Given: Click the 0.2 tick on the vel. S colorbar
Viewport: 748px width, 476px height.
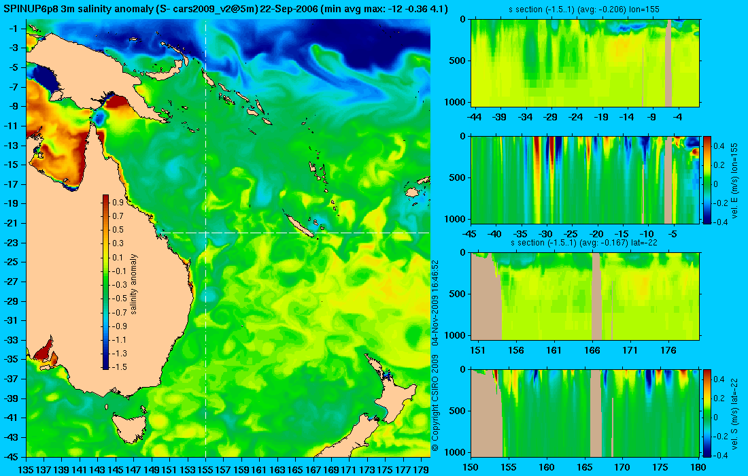Looking at the screenshot, I should [x=719, y=398].
